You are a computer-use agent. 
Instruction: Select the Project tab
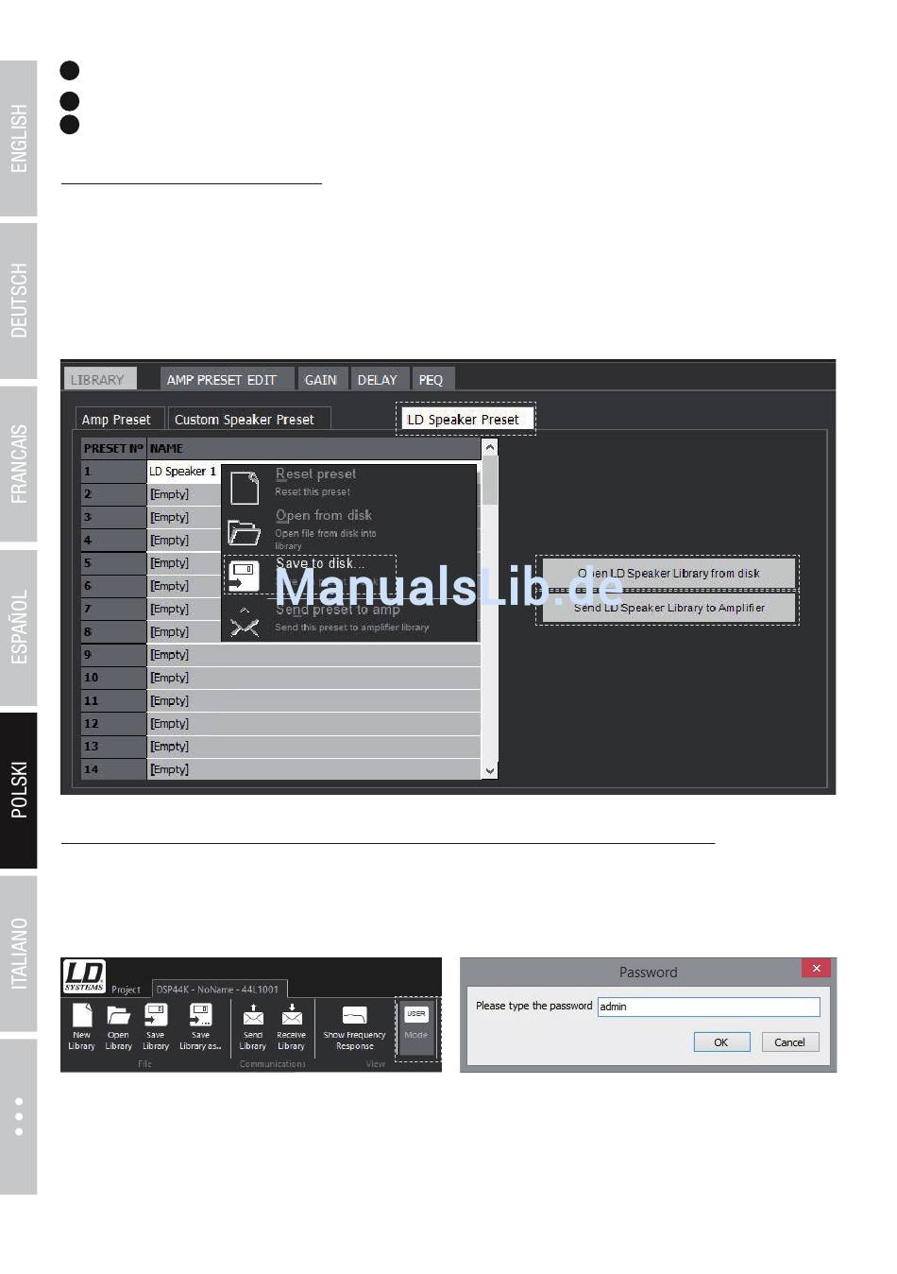[126, 990]
